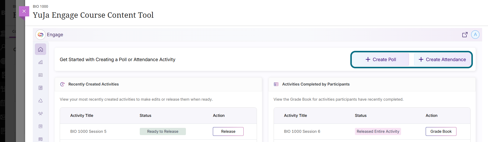This screenshot has height=142, width=488.
Task: Click the Activities Completed by Participants heading
Action: [x=316, y=84]
